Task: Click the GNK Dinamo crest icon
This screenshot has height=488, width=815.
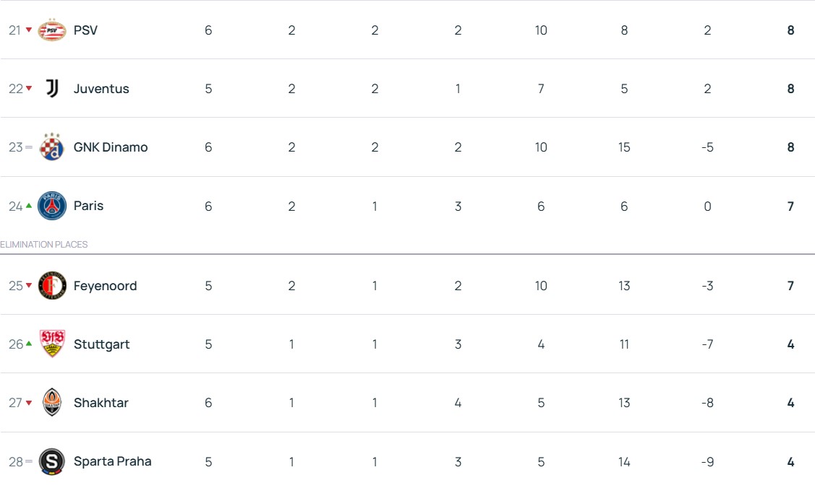Action: pos(52,147)
